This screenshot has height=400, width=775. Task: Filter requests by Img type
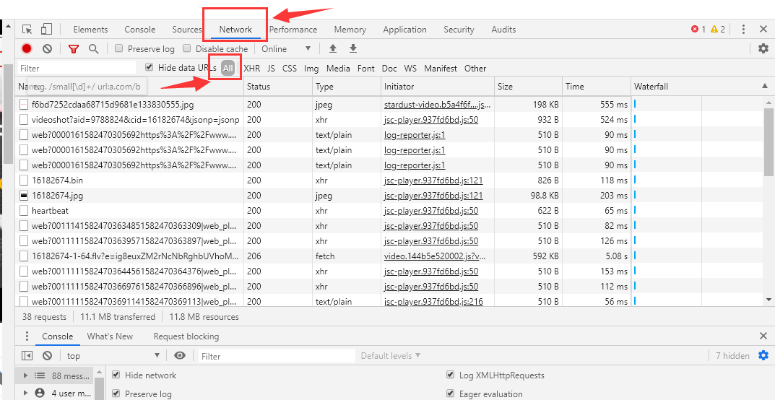pyautogui.click(x=311, y=68)
